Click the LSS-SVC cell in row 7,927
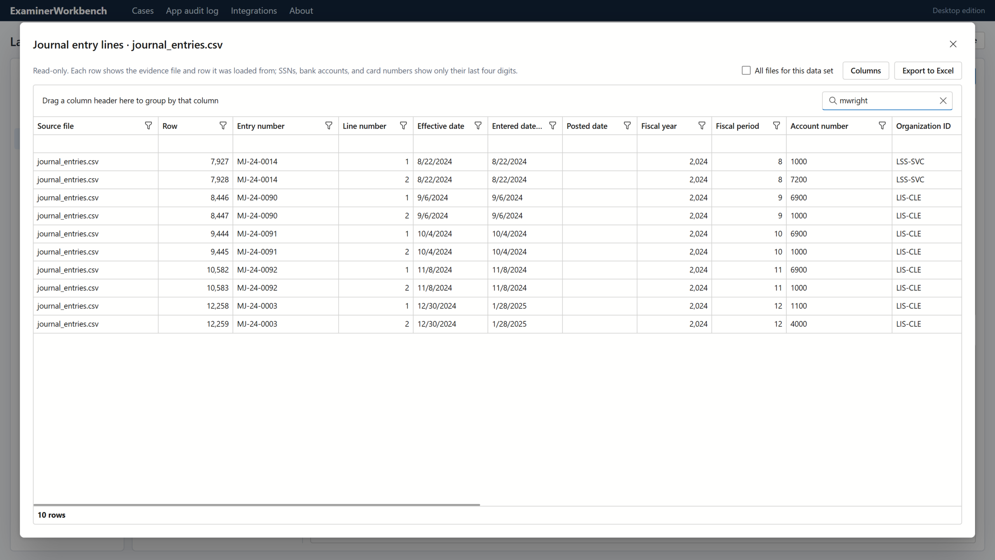Image resolution: width=995 pixels, height=560 pixels. (927, 162)
